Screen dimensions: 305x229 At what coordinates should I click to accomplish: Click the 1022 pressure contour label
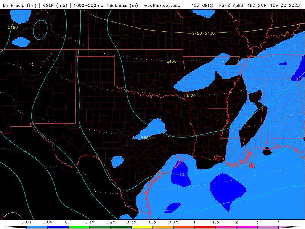tap(184, 174)
